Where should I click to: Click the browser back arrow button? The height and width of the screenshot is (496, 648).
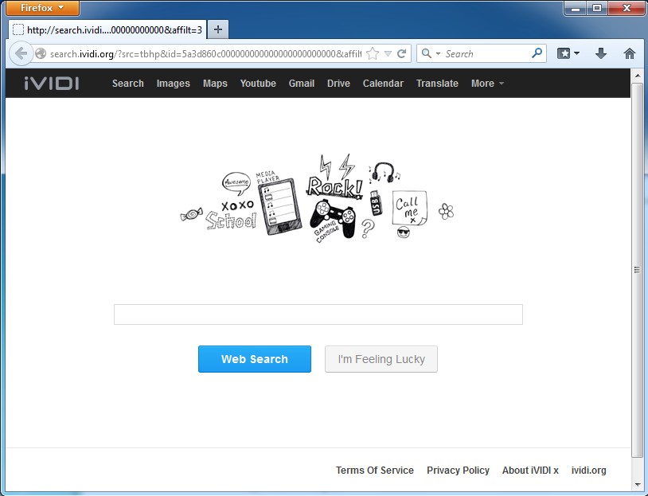coord(20,54)
